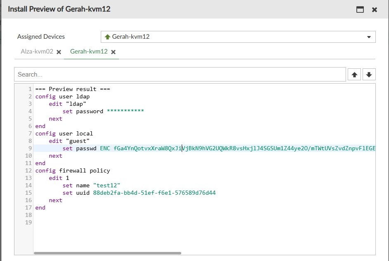Click the 'config user ldap' line
Viewport: 389px width, 261px height.
[62, 96]
